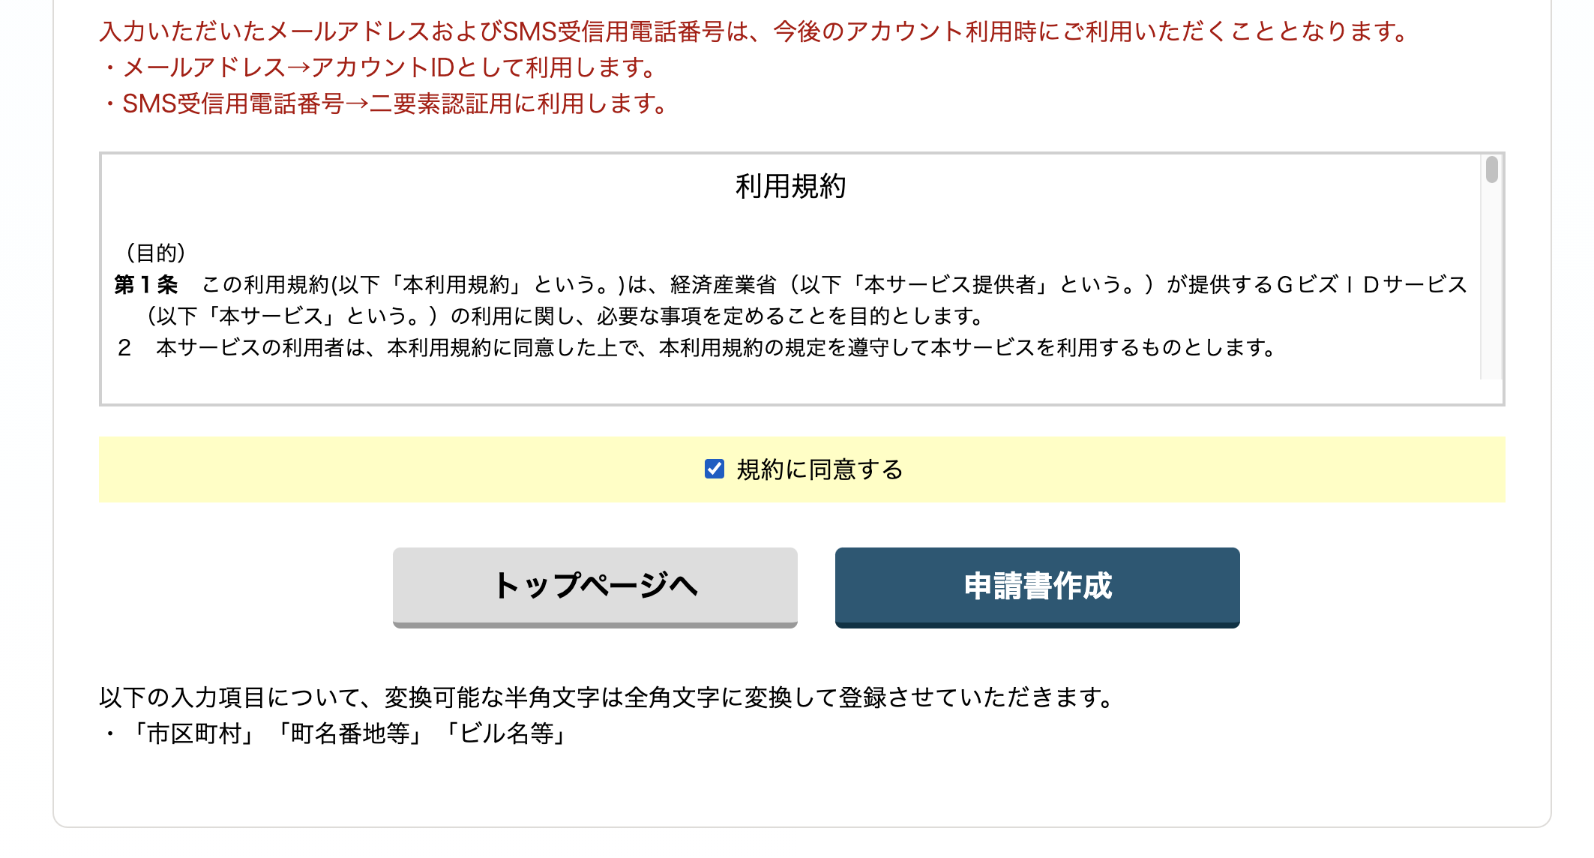Click the 「市区町村」 text
Screen dimensions: 1594x858
point(193,733)
